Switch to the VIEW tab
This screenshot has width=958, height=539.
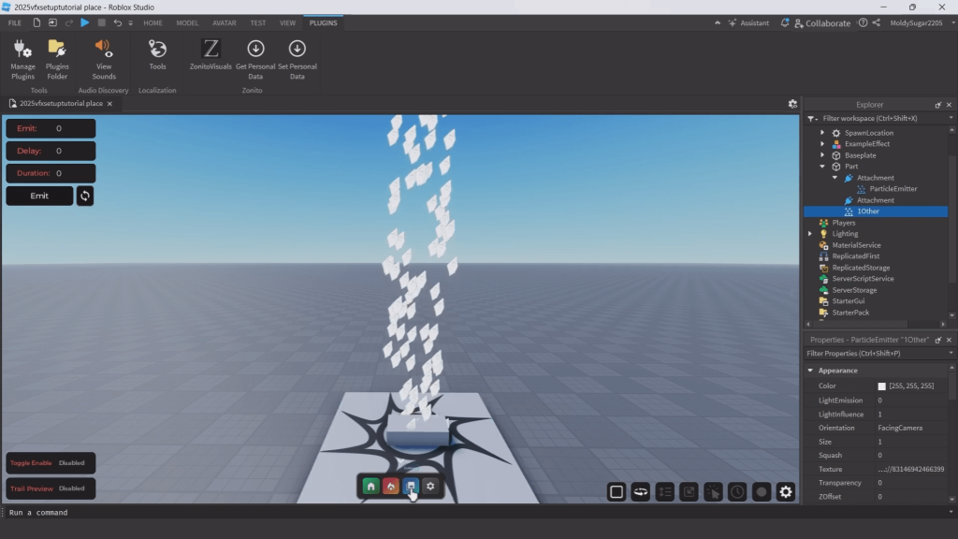287,22
